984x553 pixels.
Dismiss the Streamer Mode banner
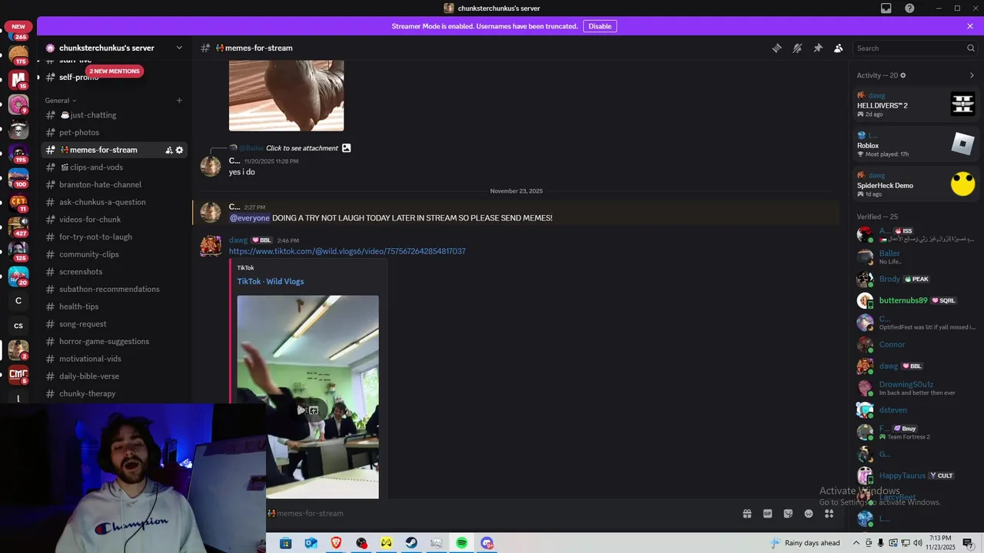(970, 26)
